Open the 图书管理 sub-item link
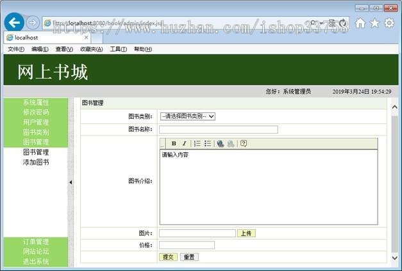402x271 pixels. coord(36,152)
